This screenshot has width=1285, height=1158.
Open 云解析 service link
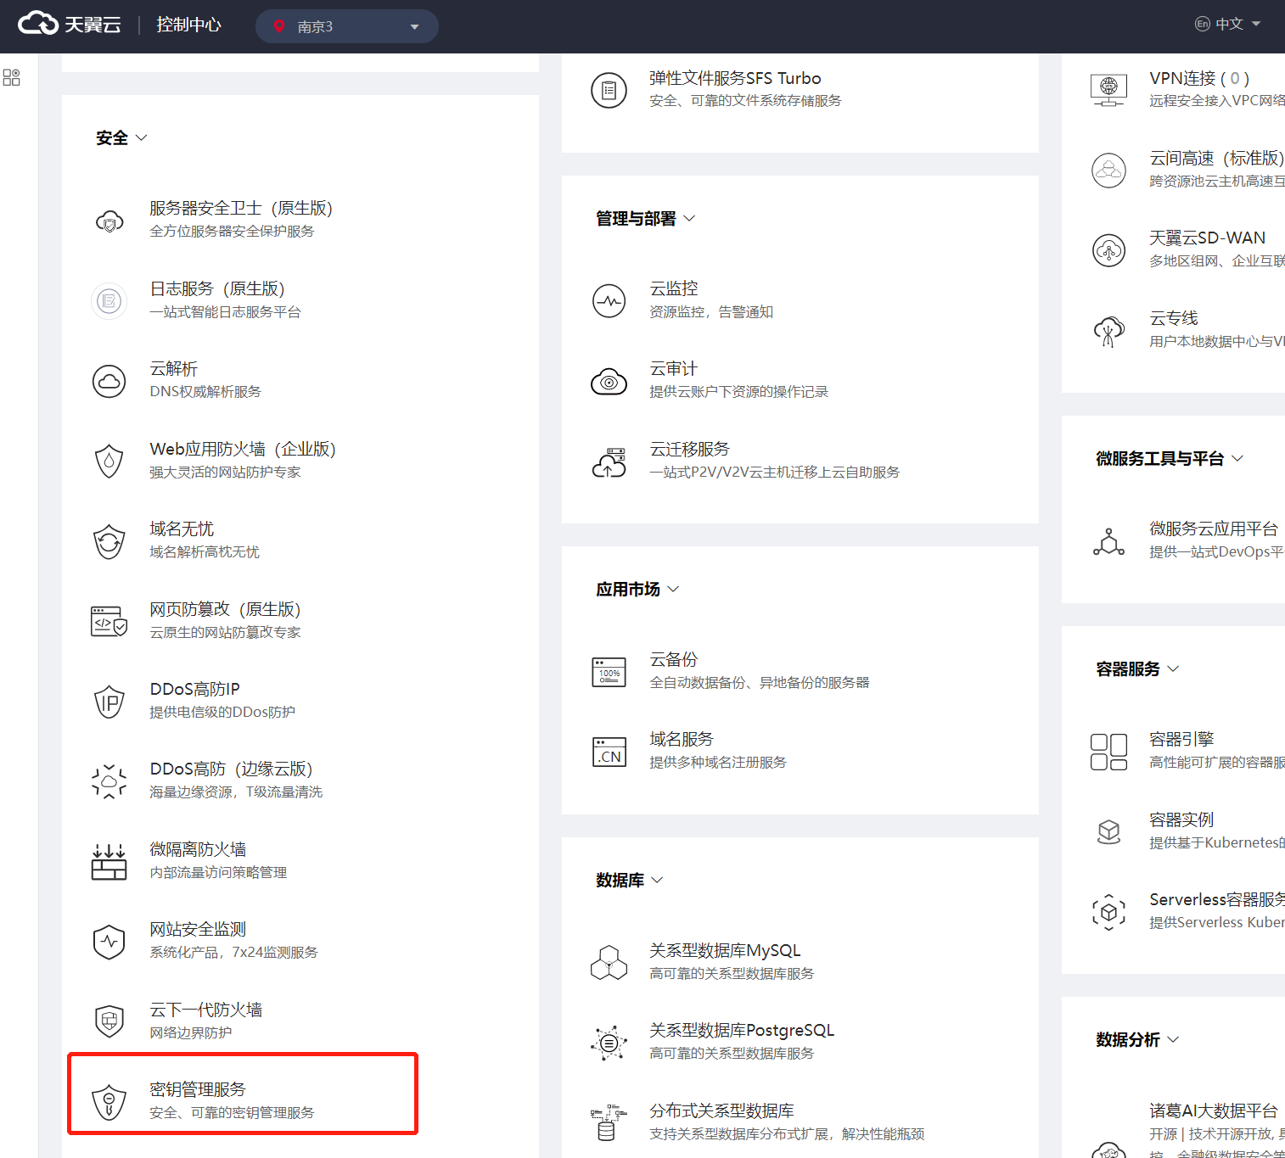point(174,368)
